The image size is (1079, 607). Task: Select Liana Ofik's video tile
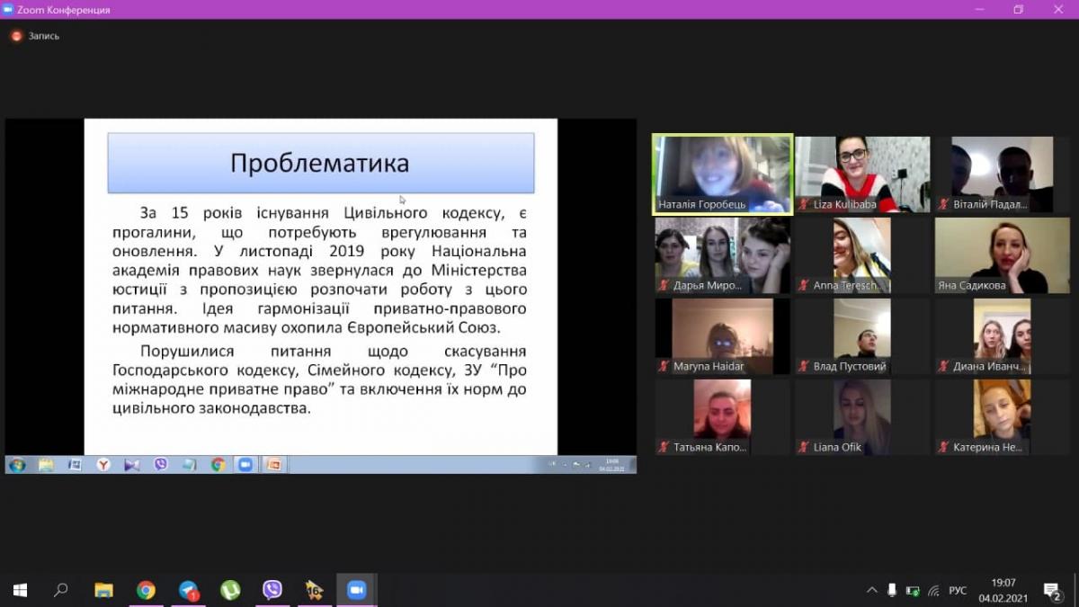tap(862, 417)
